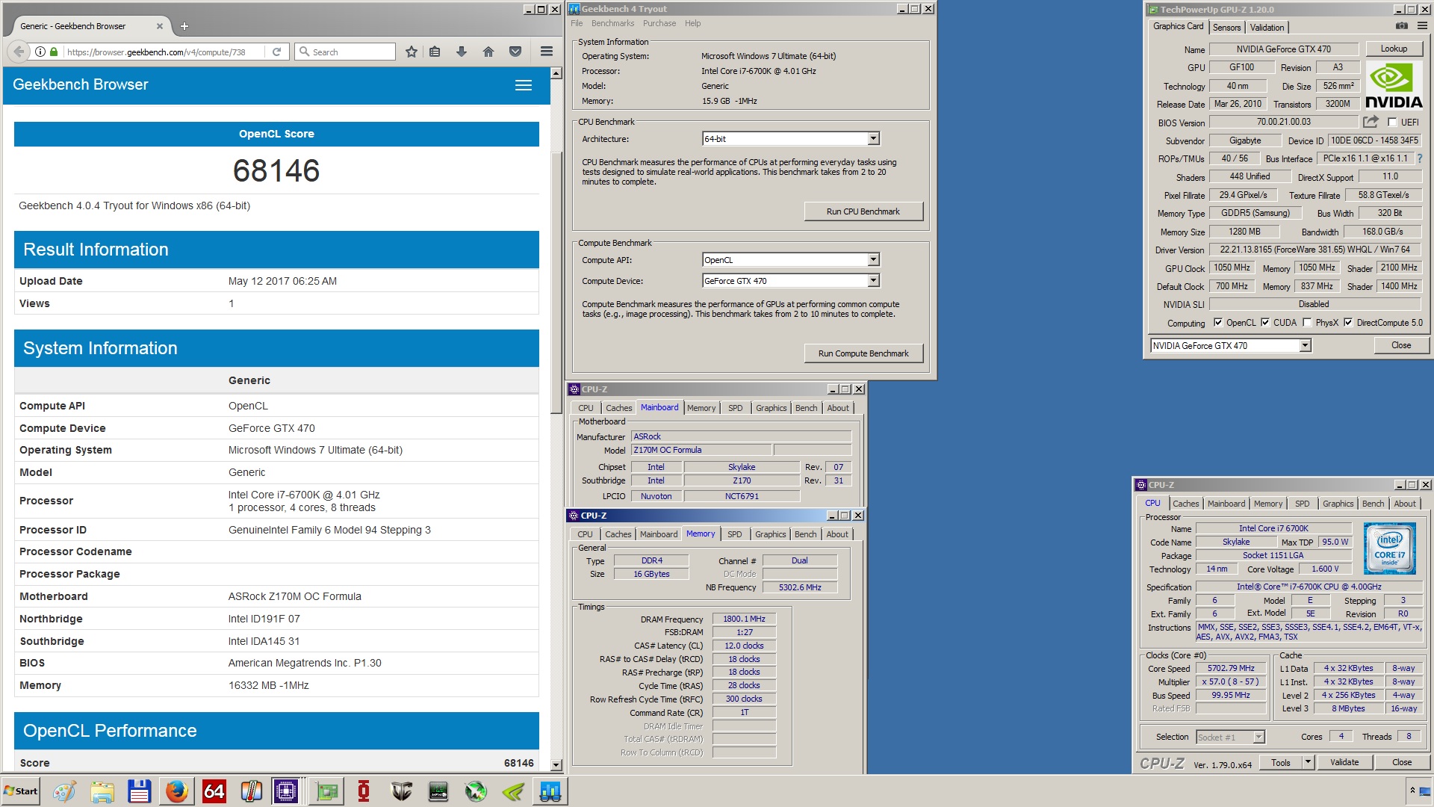The height and width of the screenshot is (807, 1434).
Task: Click the bus interface question mark in GPU-Z
Action: tap(1420, 158)
